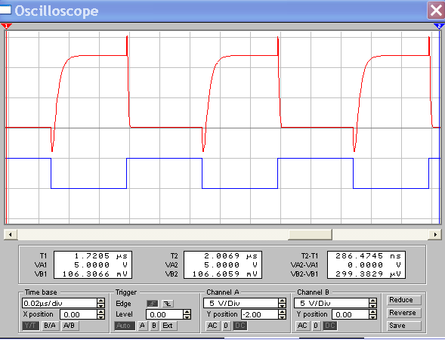Image resolution: width=445 pixels, height=340 pixels.
Task: Select B/A display mode
Action: point(50,326)
